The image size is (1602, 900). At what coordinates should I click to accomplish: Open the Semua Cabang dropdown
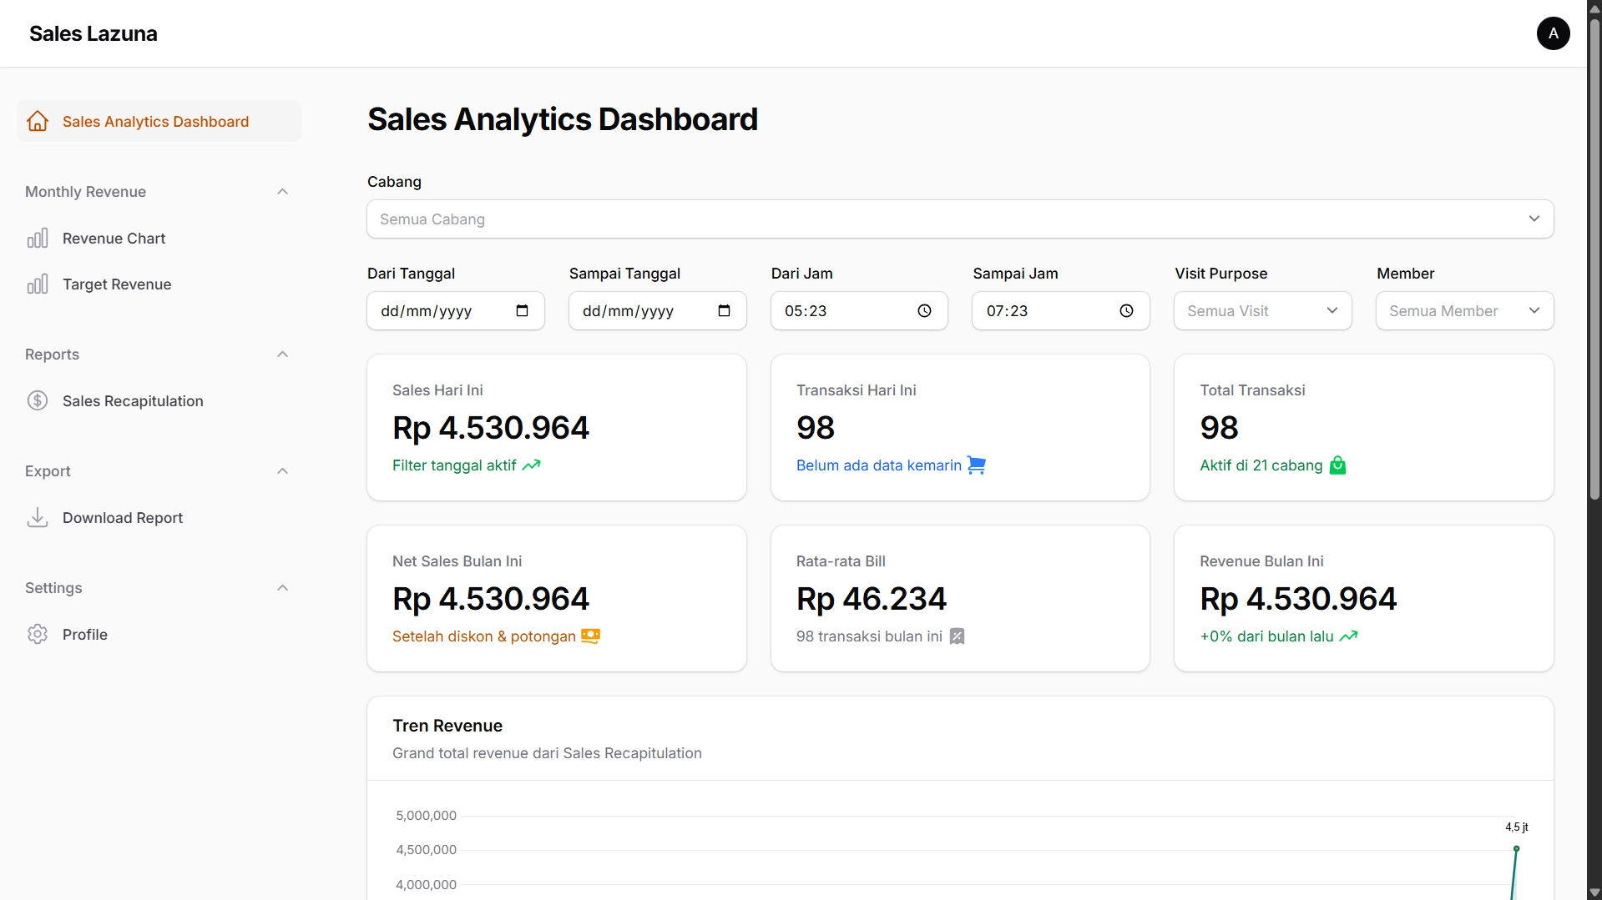(960, 219)
